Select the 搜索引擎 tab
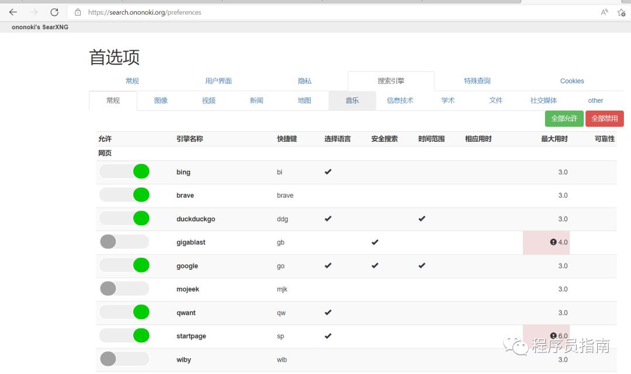The image size is (631, 374). 391,81
